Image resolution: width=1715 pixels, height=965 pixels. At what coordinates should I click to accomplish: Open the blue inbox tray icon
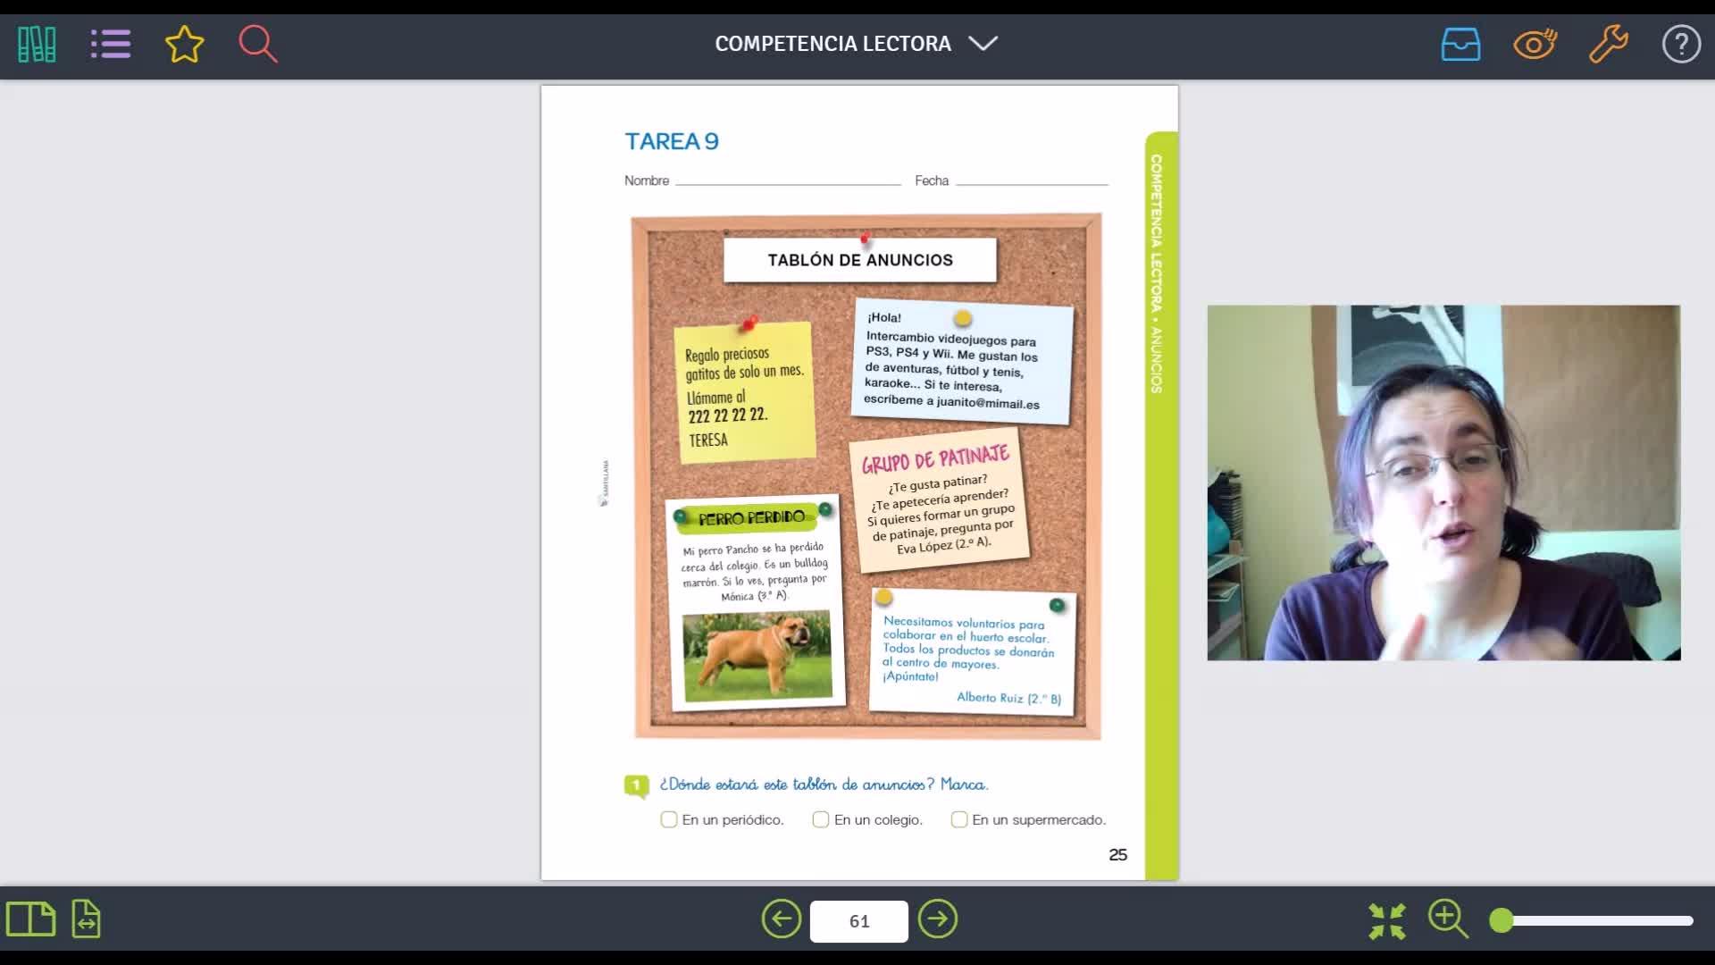coord(1460,44)
